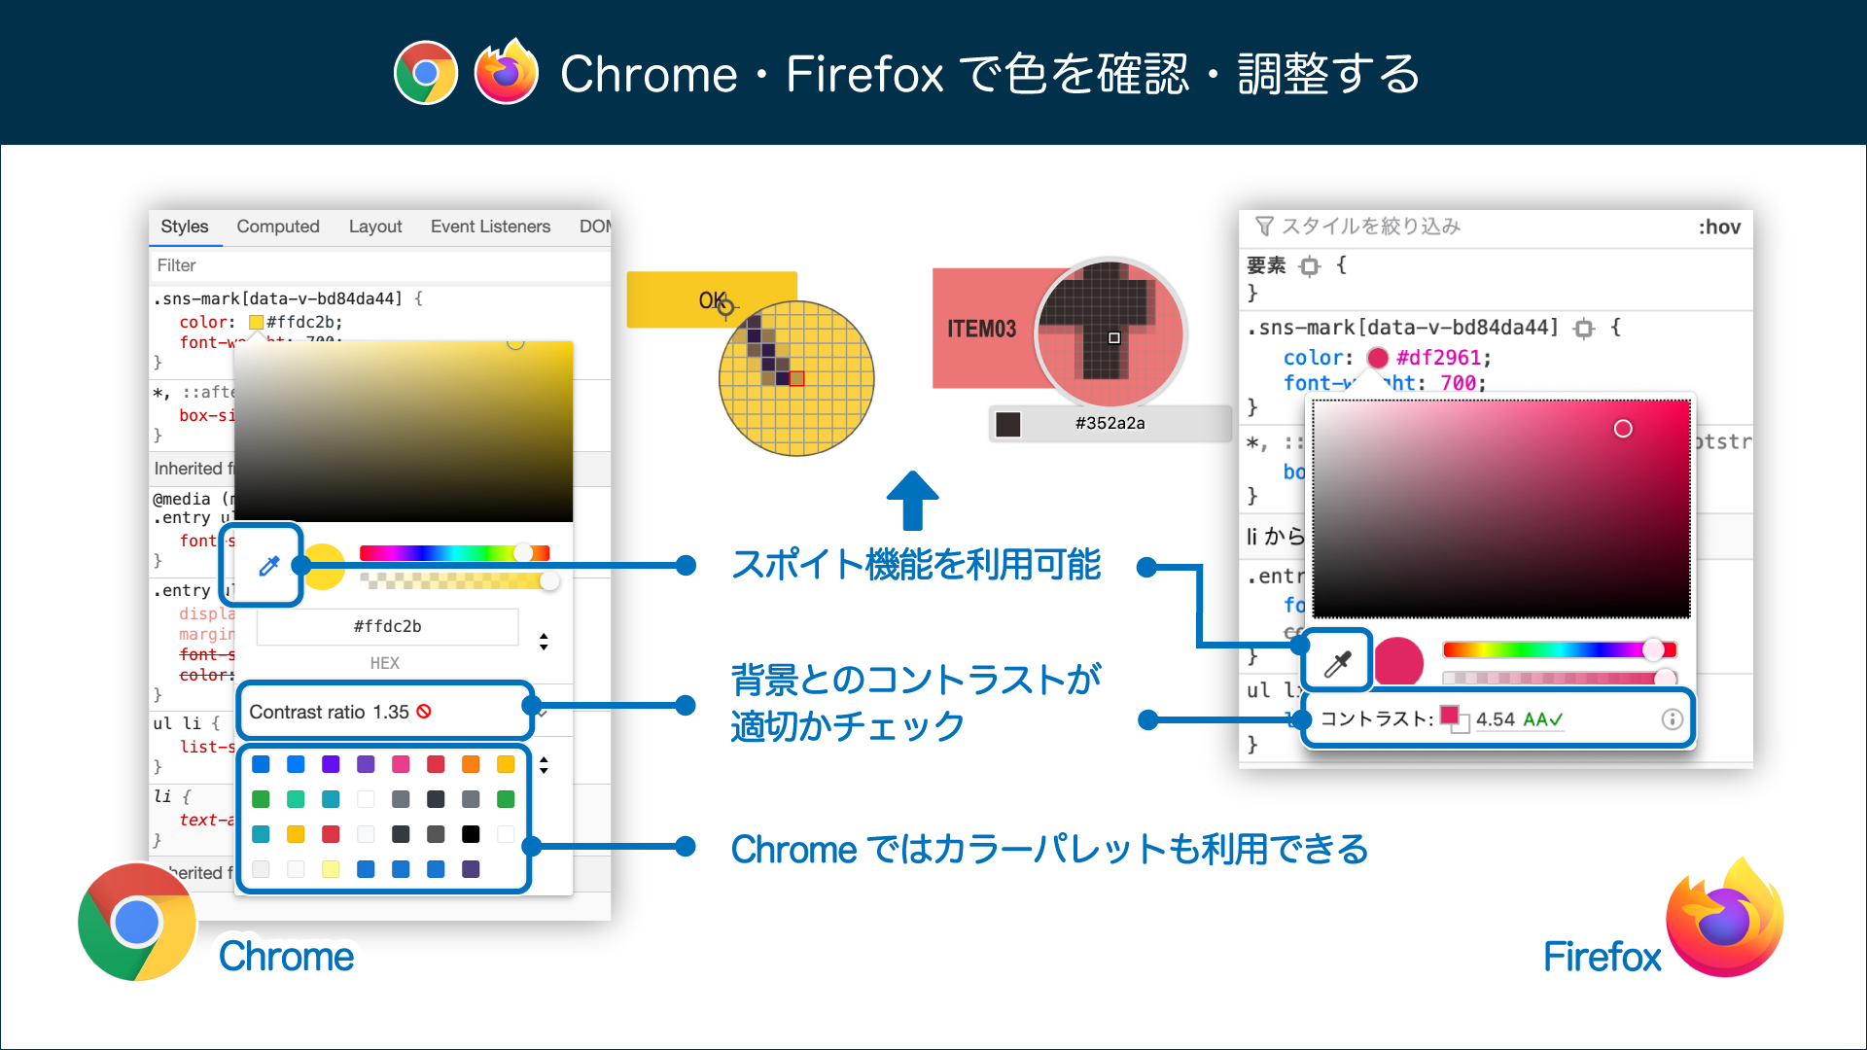Click the 要素 element rule label
Screen dimensions: 1867x1050
pyautogui.click(x=1265, y=265)
